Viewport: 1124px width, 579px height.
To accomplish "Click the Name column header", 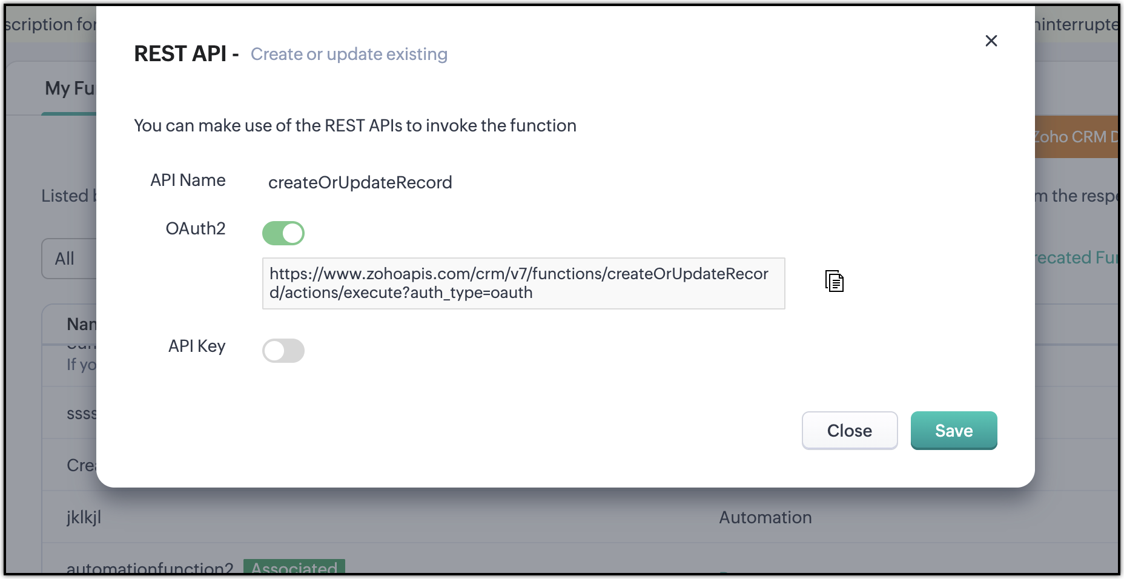I will pyautogui.click(x=81, y=325).
